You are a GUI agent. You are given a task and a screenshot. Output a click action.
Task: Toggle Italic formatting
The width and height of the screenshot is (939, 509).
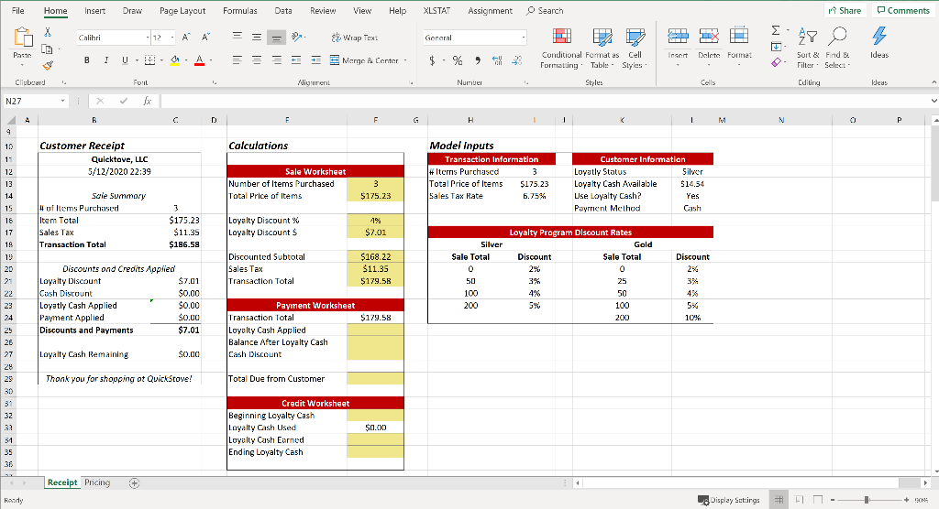point(106,60)
